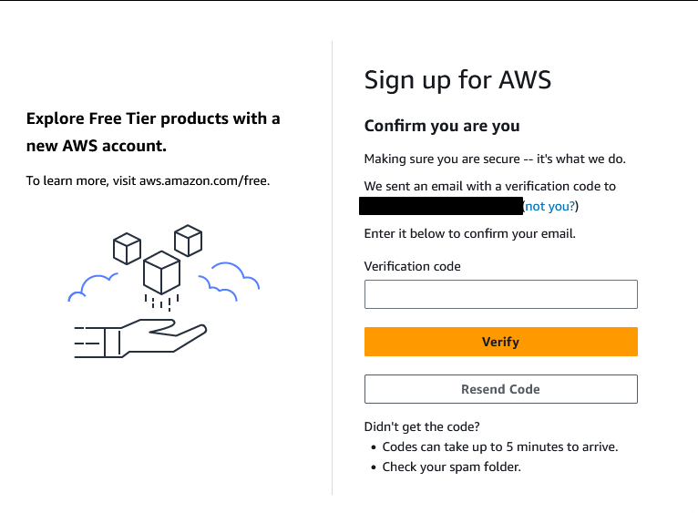
Task: Click the blue cloud left of the cubes
Action: pyautogui.click(x=93, y=287)
